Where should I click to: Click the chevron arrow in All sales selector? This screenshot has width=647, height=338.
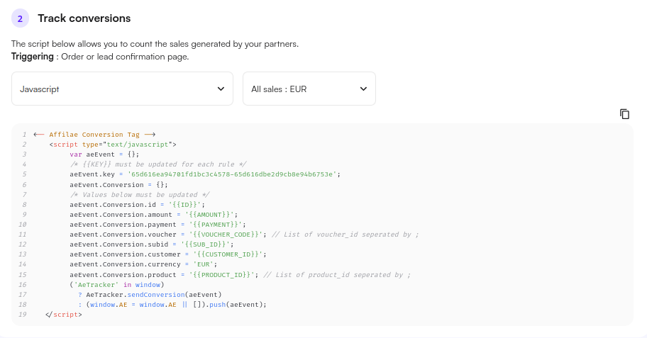(x=363, y=89)
